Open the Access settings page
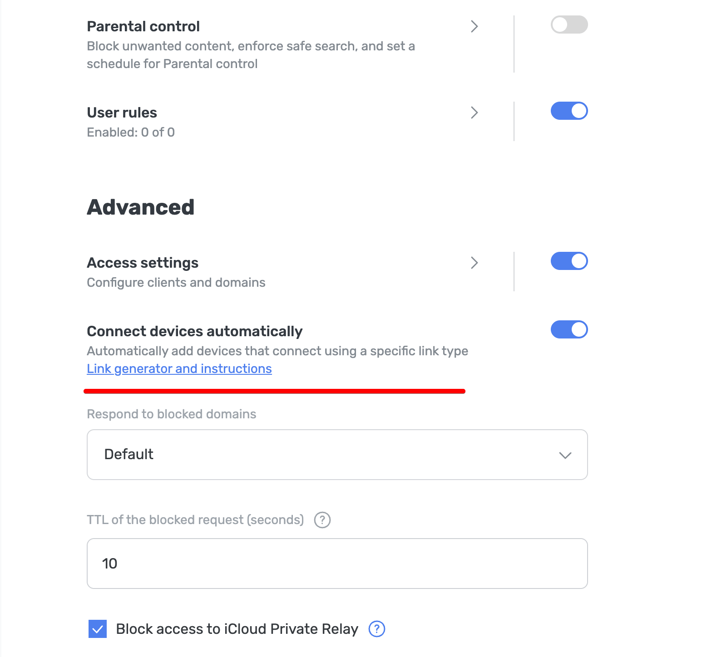Image resolution: width=707 pixels, height=657 pixels. coord(142,262)
